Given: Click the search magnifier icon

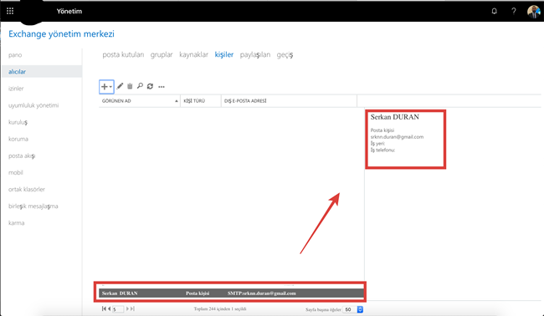Looking at the screenshot, I should coord(140,86).
